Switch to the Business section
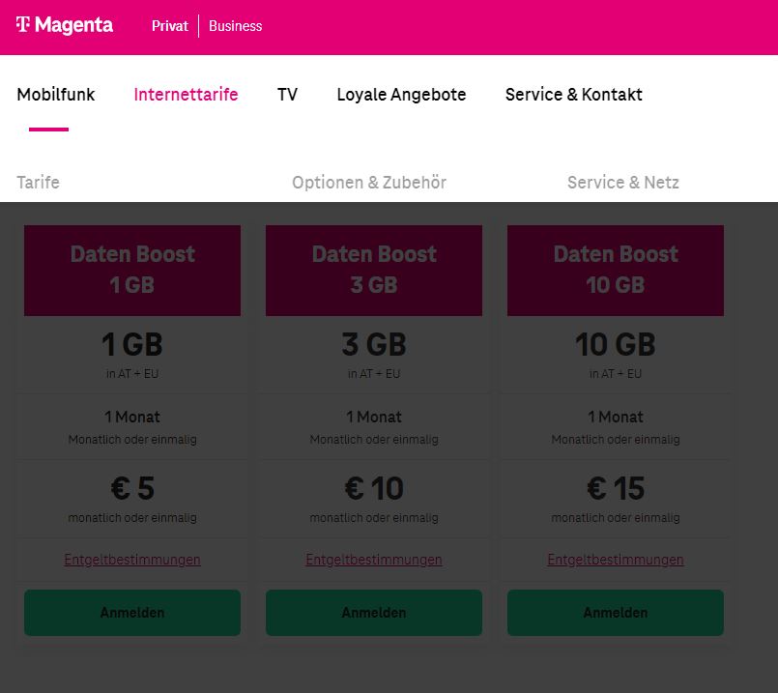The width and height of the screenshot is (778, 693). 235,26
